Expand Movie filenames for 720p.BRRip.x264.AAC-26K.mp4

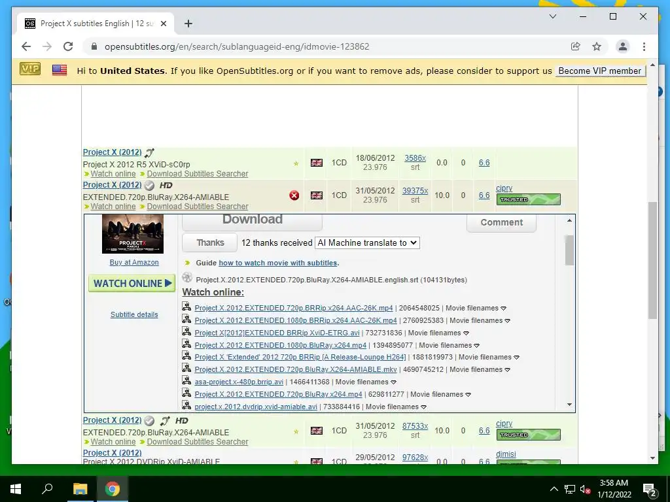(x=503, y=309)
